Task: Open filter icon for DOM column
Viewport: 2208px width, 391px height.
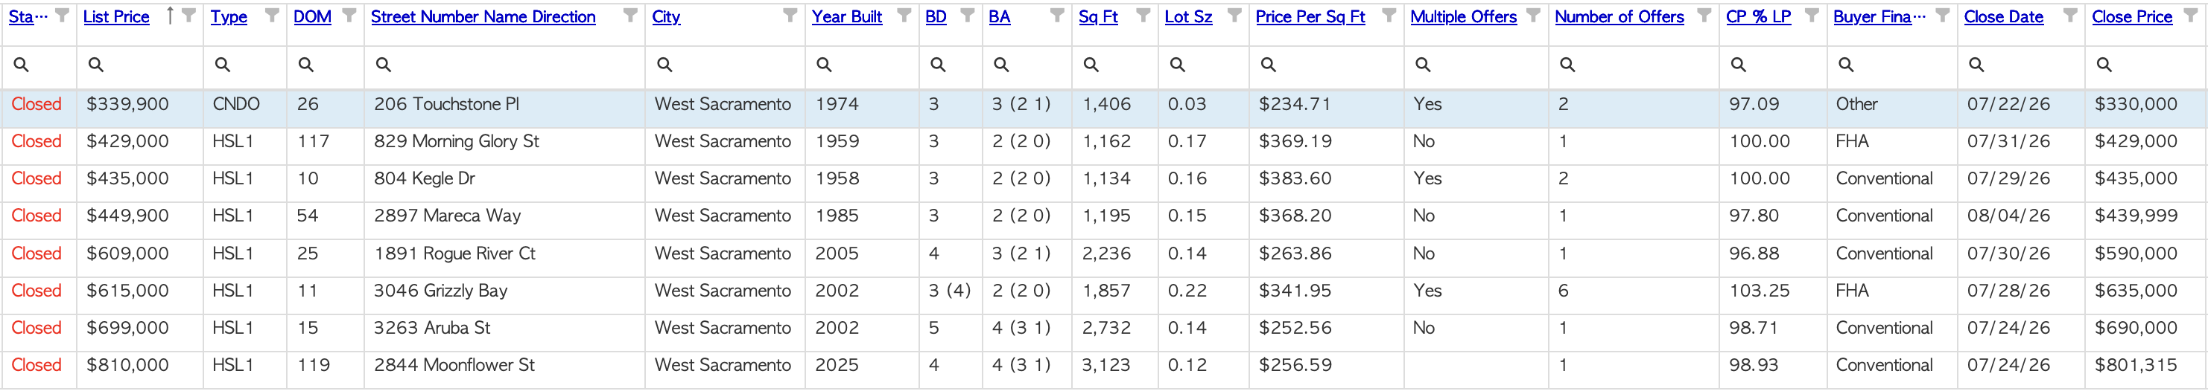Action: (349, 16)
